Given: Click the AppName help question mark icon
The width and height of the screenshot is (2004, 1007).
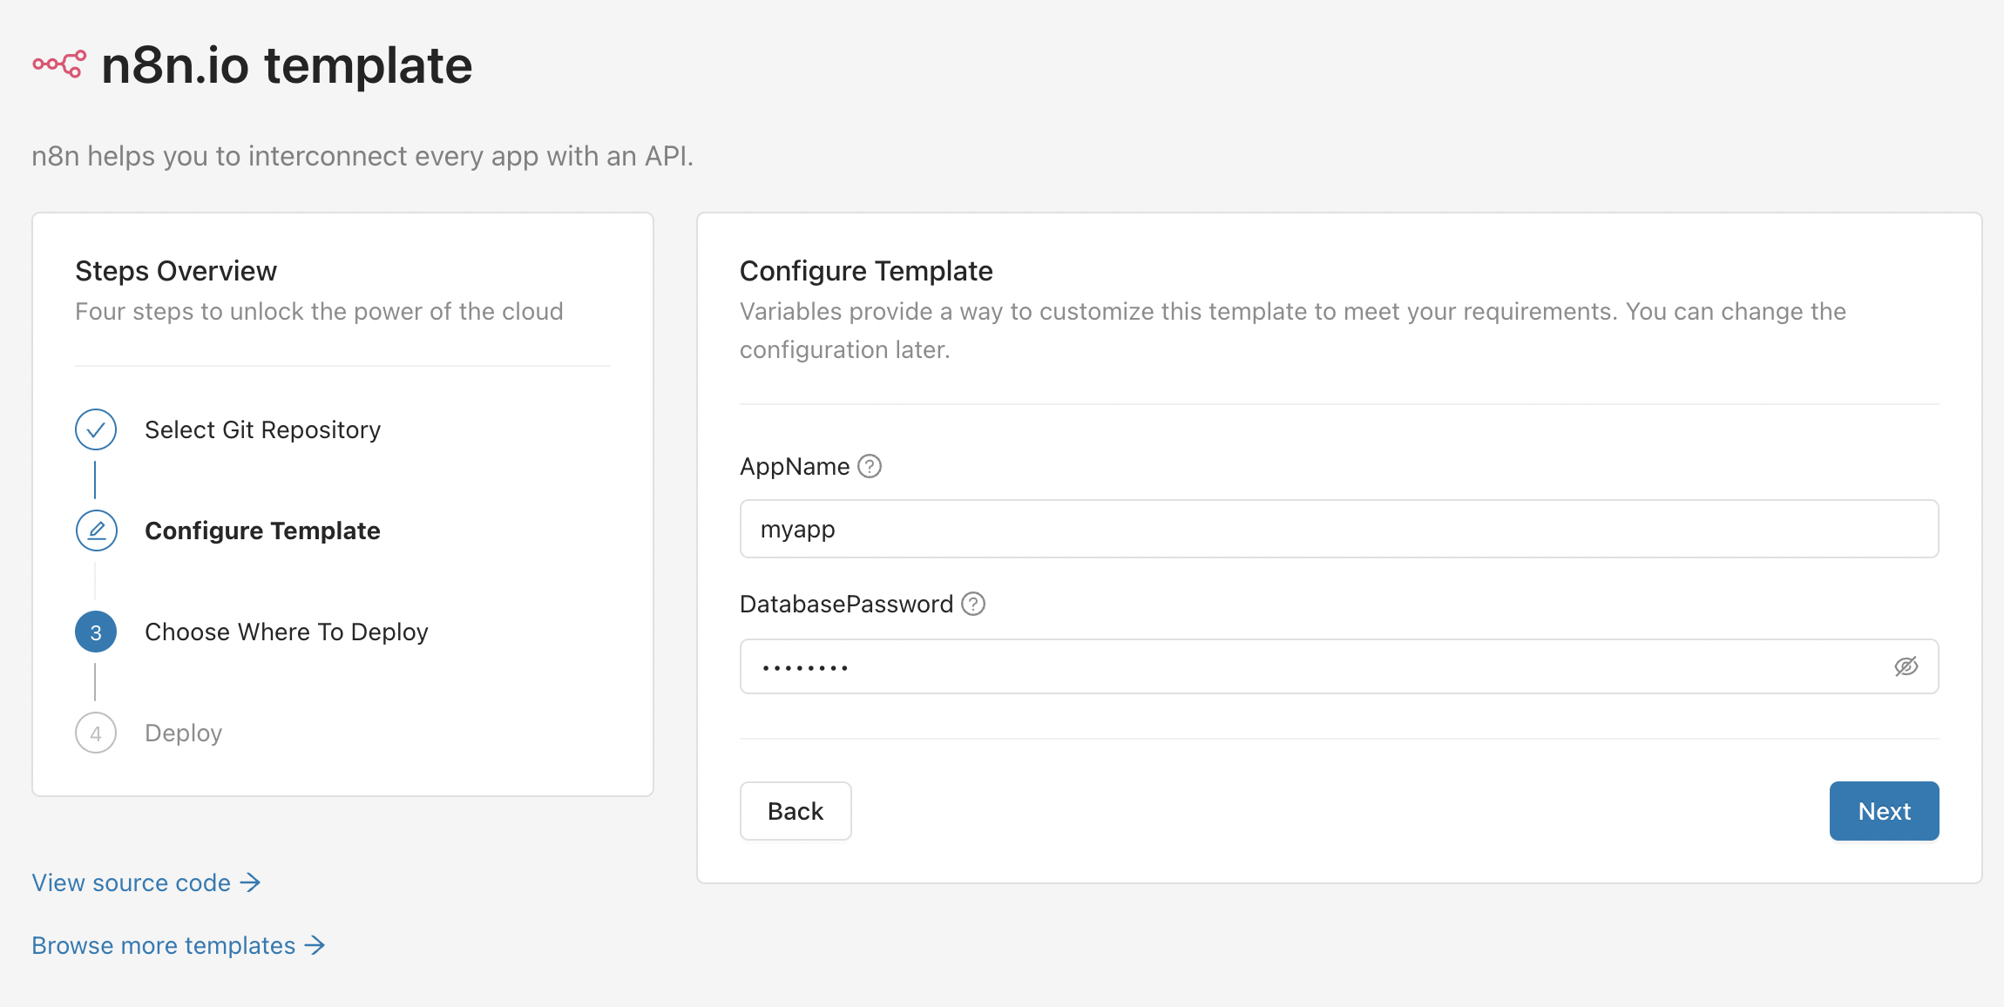Looking at the screenshot, I should tap(870, 467).
